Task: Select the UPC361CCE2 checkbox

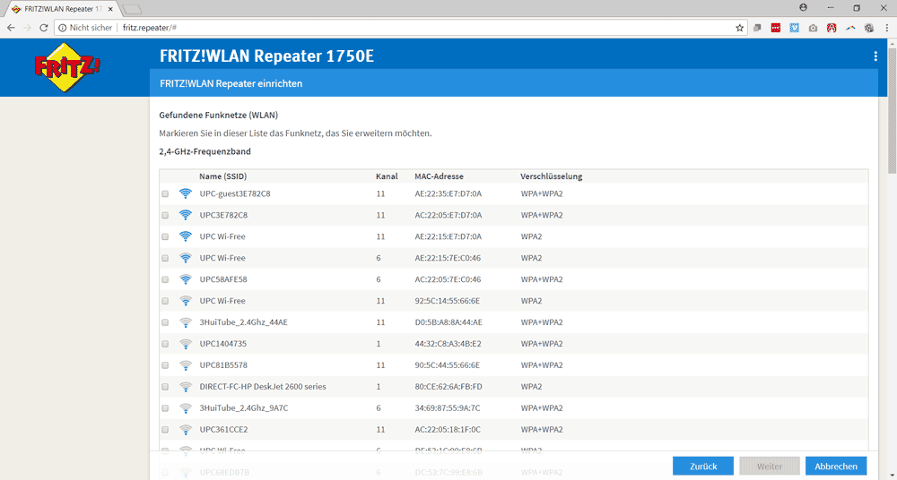Action: click(x=165, y=430)
